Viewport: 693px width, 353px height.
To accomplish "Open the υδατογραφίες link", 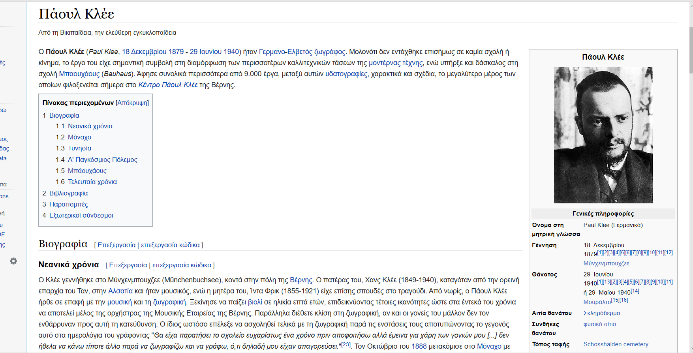I will (x=346, y=74).
